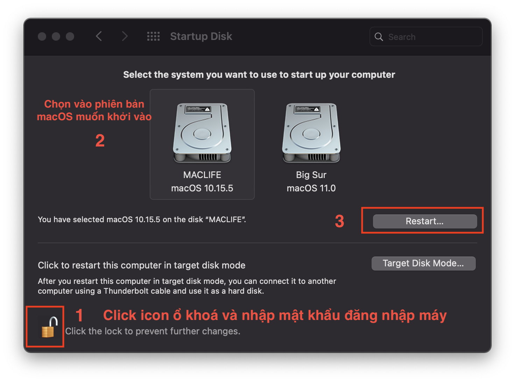Viewport: 515px width, 382px height.
Task: Click the magnifying glass search icon
Action: pos(379,37)
